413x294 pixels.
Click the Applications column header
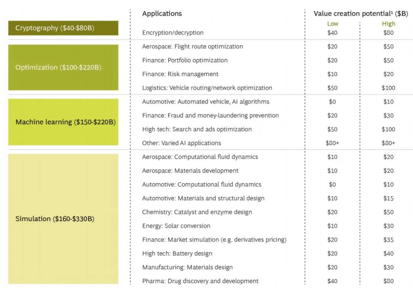(x=162, y=13)
